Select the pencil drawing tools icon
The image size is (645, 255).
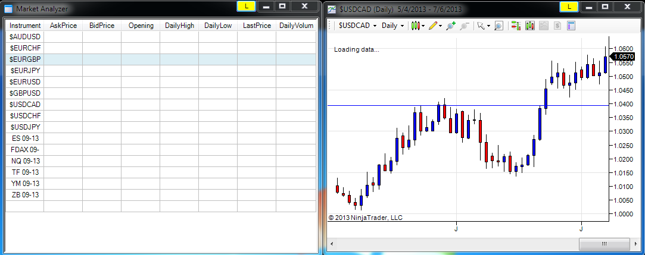pyautogui.click(x=432, y=26)
